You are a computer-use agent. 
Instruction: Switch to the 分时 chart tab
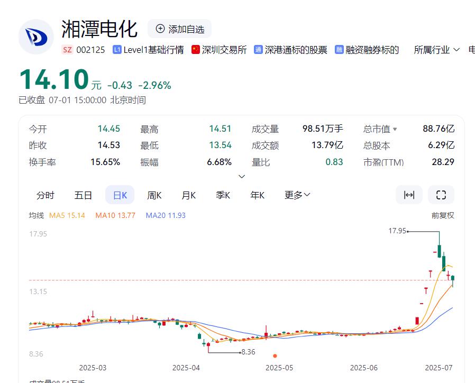(x=45, y=195)
